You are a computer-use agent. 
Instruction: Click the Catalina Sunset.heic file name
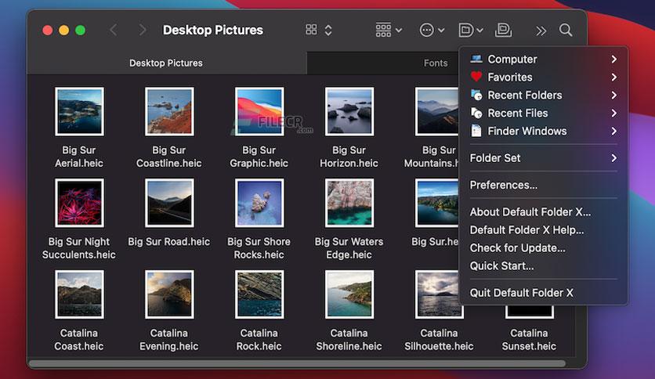pyautogui.click(x=529, y=340)
